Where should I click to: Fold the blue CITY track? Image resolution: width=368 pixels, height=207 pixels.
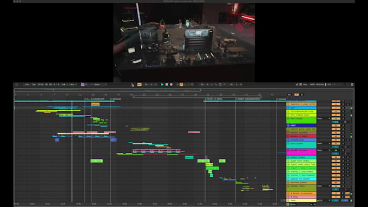point(288,108)
